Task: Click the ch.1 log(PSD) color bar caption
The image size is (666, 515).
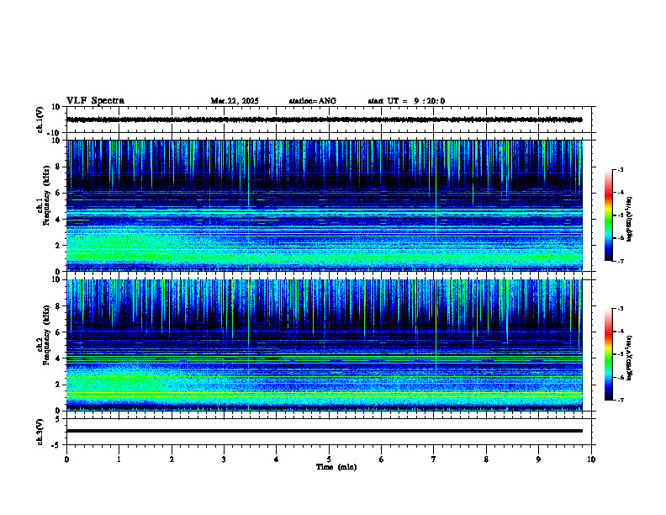Action: click(630, 219)
